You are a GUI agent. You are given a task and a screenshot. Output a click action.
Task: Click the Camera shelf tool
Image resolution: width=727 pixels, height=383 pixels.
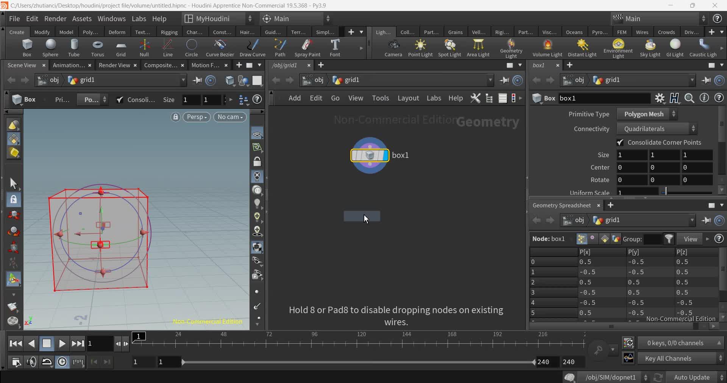(x=393, y=48)
